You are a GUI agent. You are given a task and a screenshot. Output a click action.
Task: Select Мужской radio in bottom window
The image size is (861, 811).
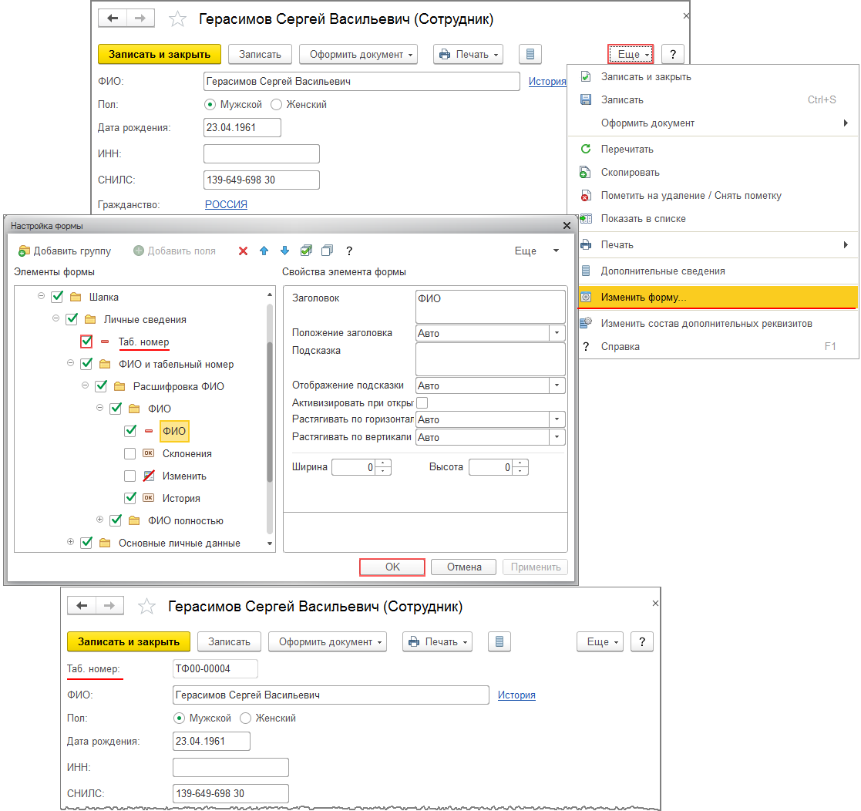[x=179, y=718]
